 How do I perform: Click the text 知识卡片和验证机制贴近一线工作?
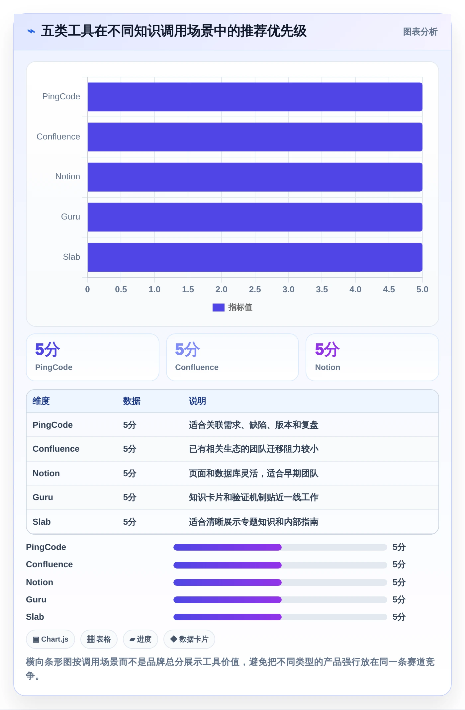coord(253,497)
